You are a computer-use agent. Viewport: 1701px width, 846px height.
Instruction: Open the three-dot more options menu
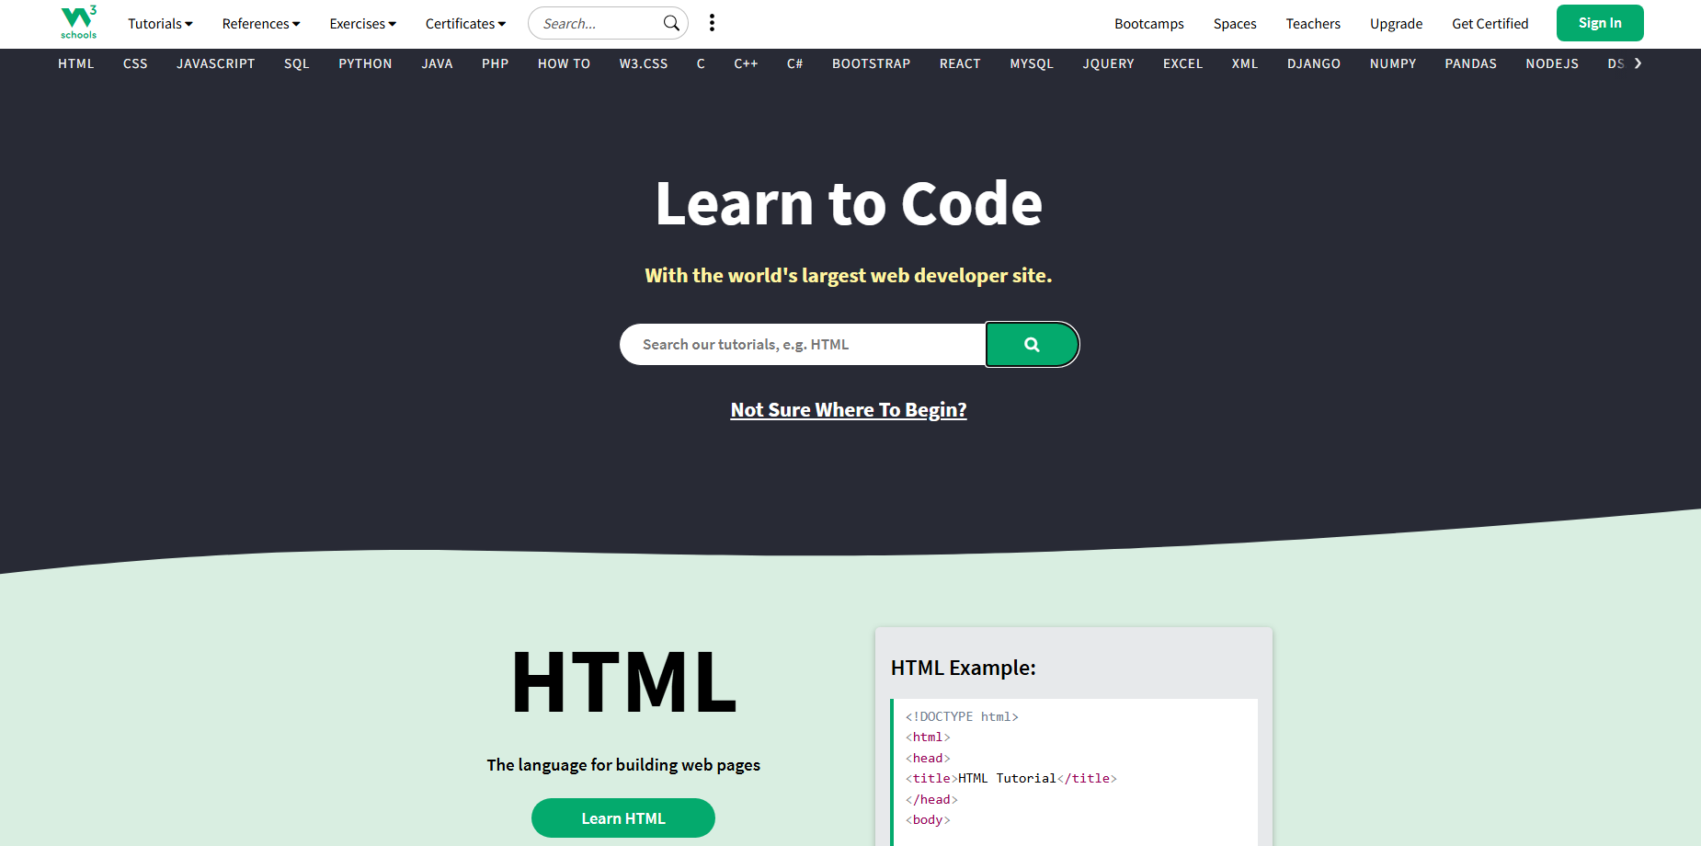pyautogui.click(x=712, y=23)
